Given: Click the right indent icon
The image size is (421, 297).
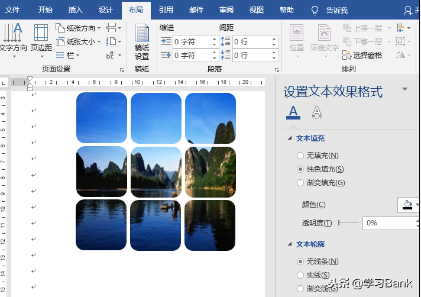Looking at the screenshot, I should 166,56.
